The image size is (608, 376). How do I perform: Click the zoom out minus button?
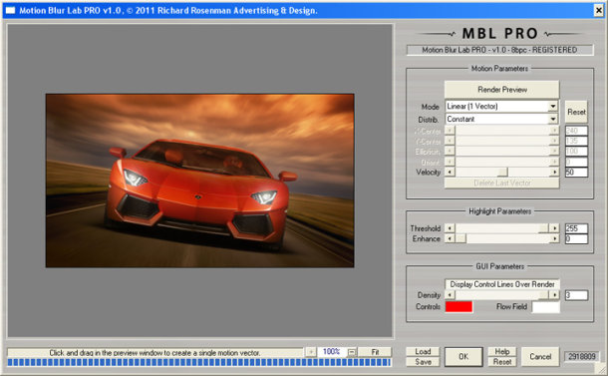point(352,352)
